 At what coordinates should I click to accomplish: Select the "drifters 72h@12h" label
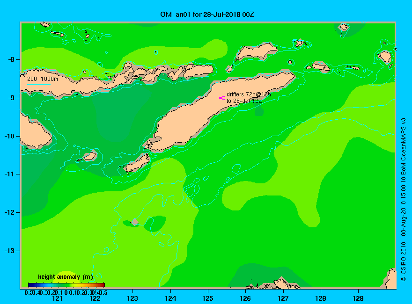pos(249,94)
